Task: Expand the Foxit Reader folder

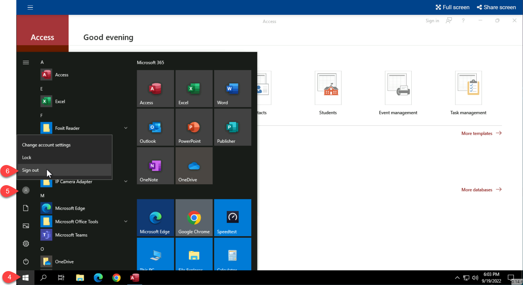Action: tap(126, 128)
